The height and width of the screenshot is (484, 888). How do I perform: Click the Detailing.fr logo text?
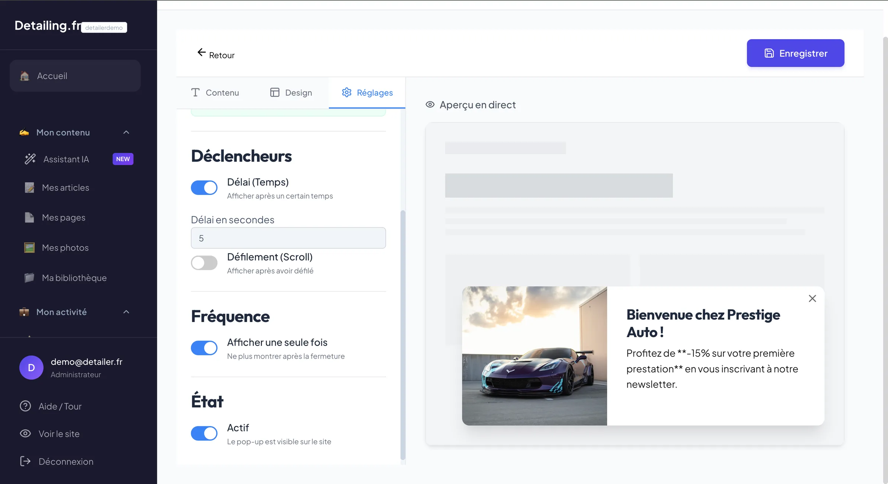point(48,26)
